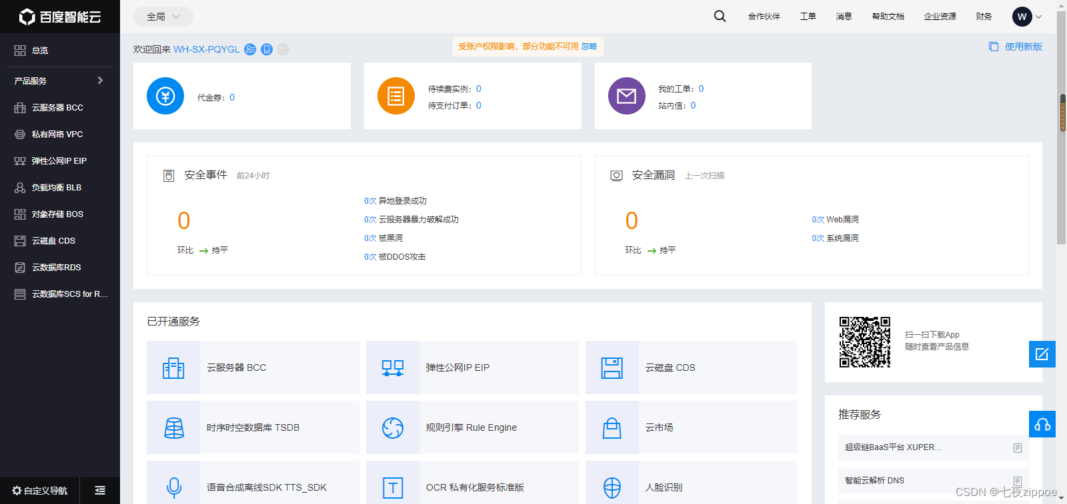The image size is (1067, 504).
Task: Open the 云磁盘 CDS service card
Action: [692, 368]
